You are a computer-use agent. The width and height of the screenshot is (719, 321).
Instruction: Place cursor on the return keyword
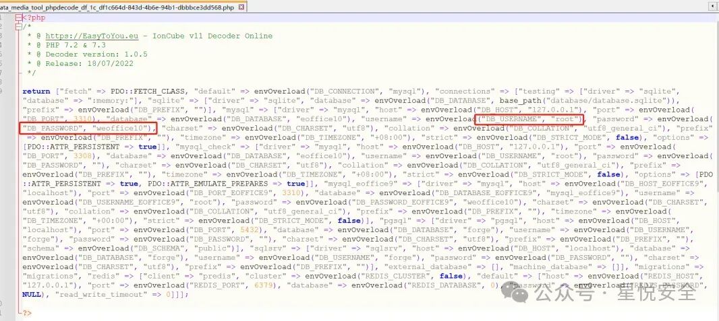pos(36,92)
